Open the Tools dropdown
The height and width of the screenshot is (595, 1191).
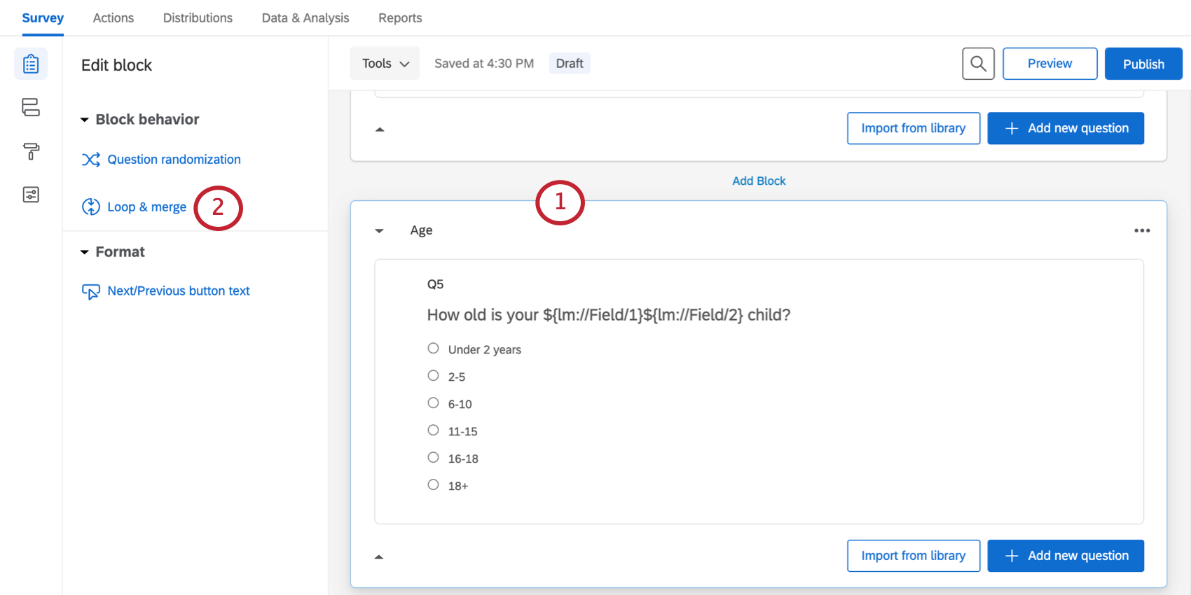coord(385,64)
